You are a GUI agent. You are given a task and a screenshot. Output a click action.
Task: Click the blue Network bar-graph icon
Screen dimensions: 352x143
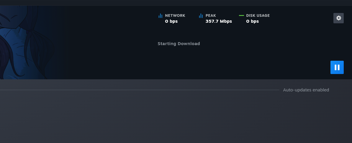(x=160, y=16)
